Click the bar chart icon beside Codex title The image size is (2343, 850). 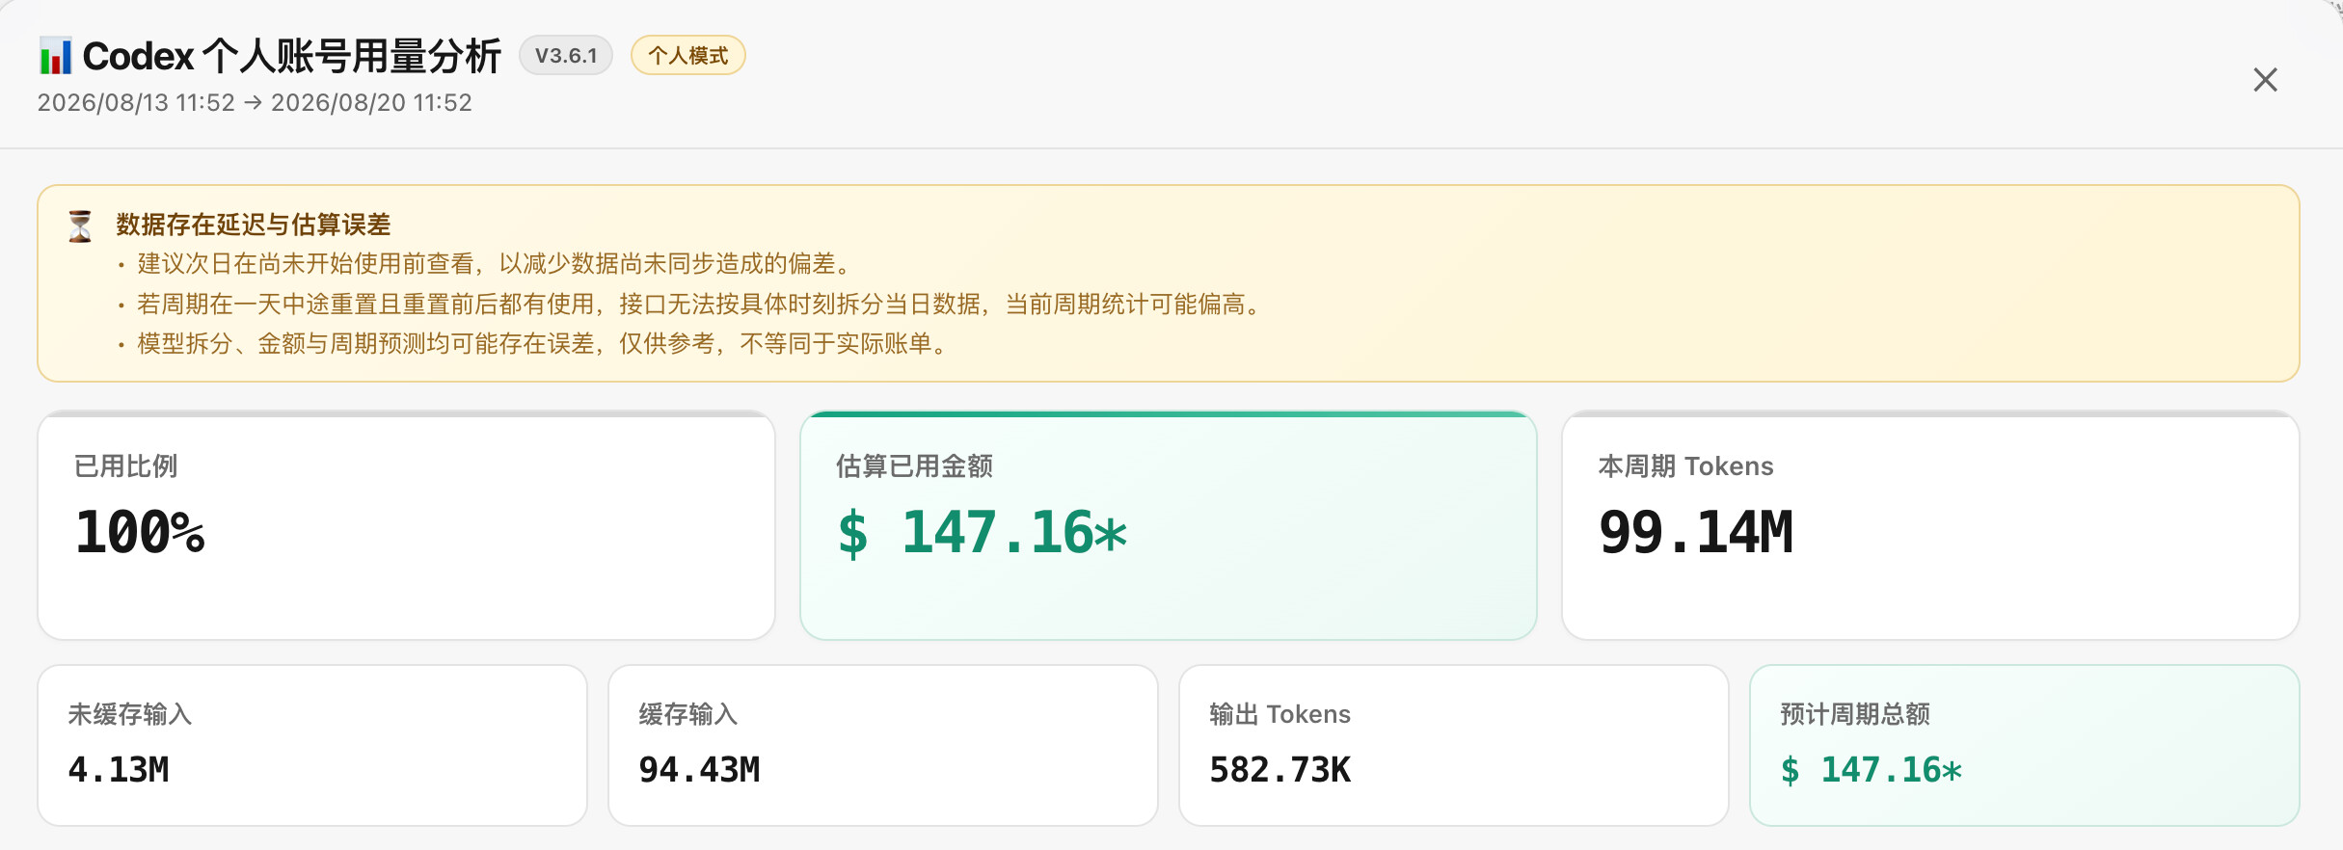point(55,56)
